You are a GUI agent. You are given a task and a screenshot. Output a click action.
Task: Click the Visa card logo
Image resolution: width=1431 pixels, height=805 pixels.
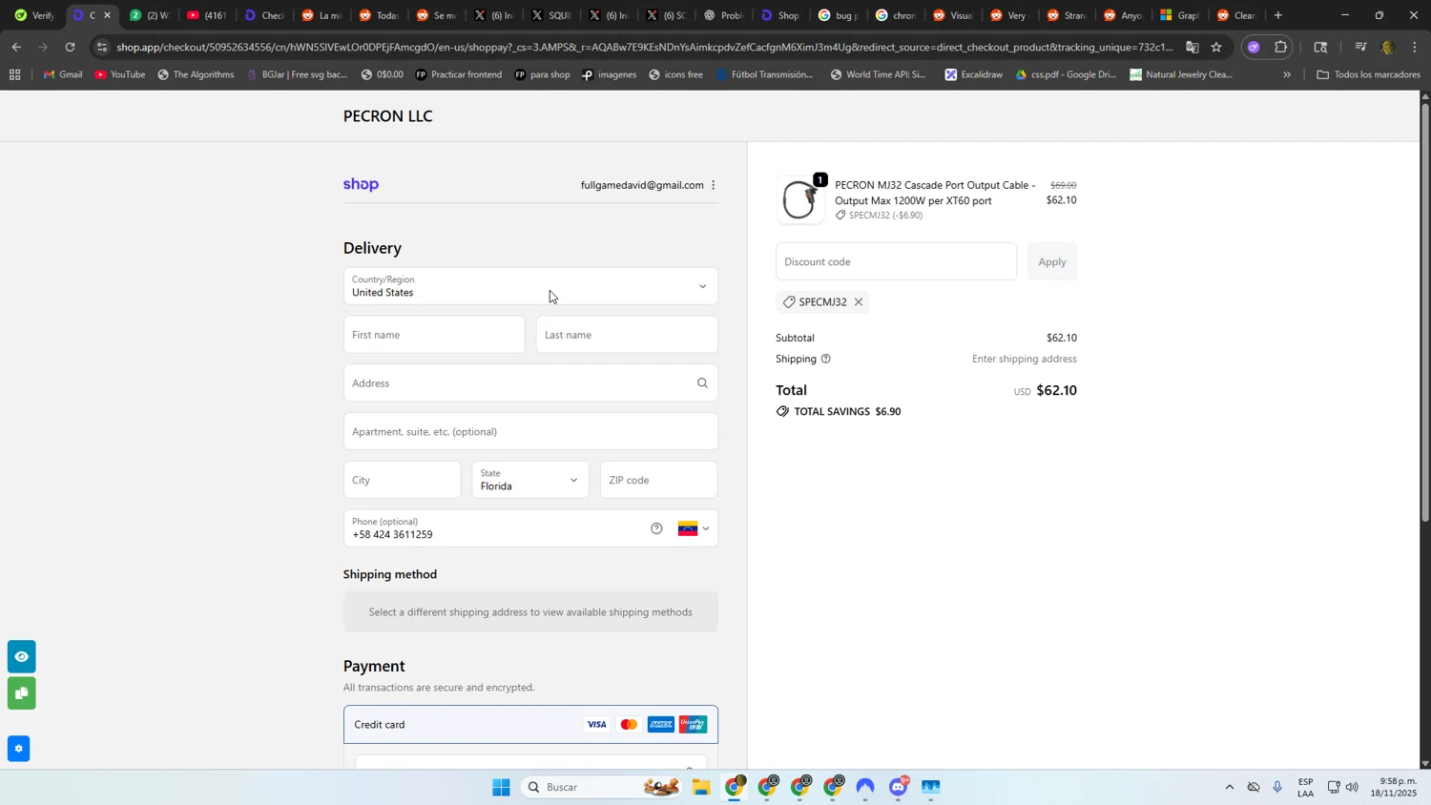596,725
